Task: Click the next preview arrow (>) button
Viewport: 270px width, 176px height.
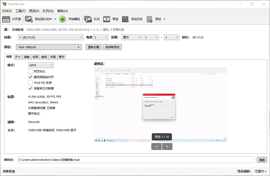Action: click(x=167, y=147)
